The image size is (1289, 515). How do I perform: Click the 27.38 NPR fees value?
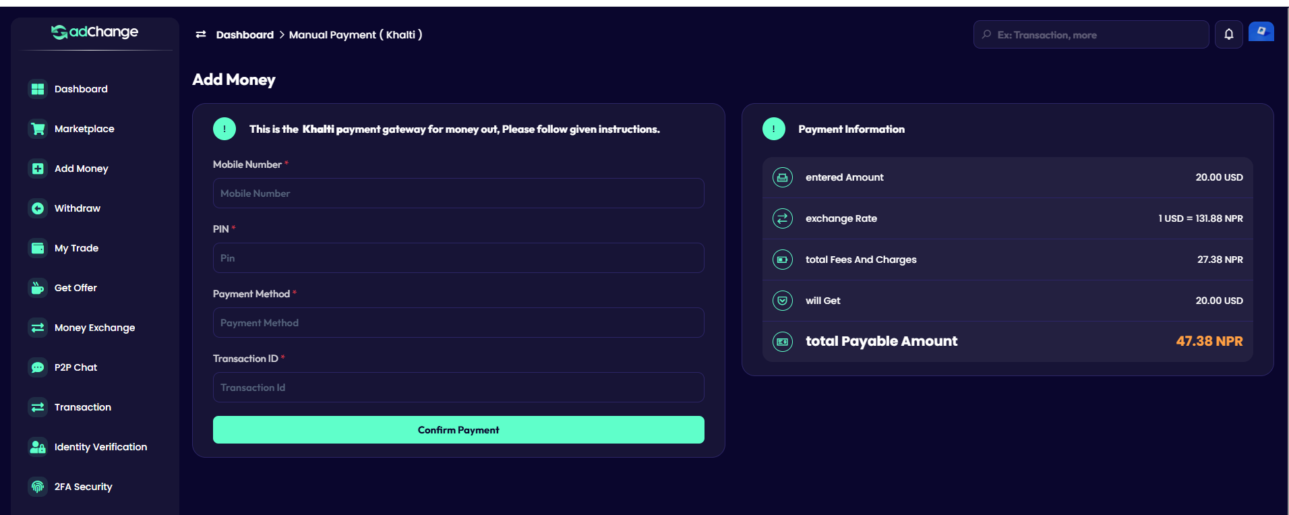coord(1220,260)
